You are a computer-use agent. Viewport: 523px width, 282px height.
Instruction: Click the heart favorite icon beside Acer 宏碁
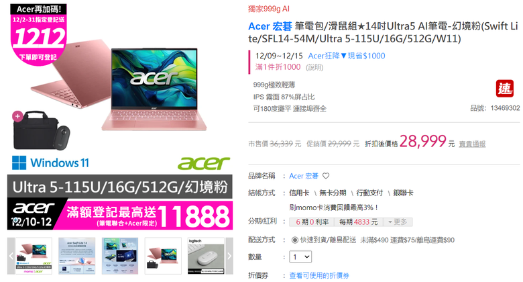tap(326, 176)
